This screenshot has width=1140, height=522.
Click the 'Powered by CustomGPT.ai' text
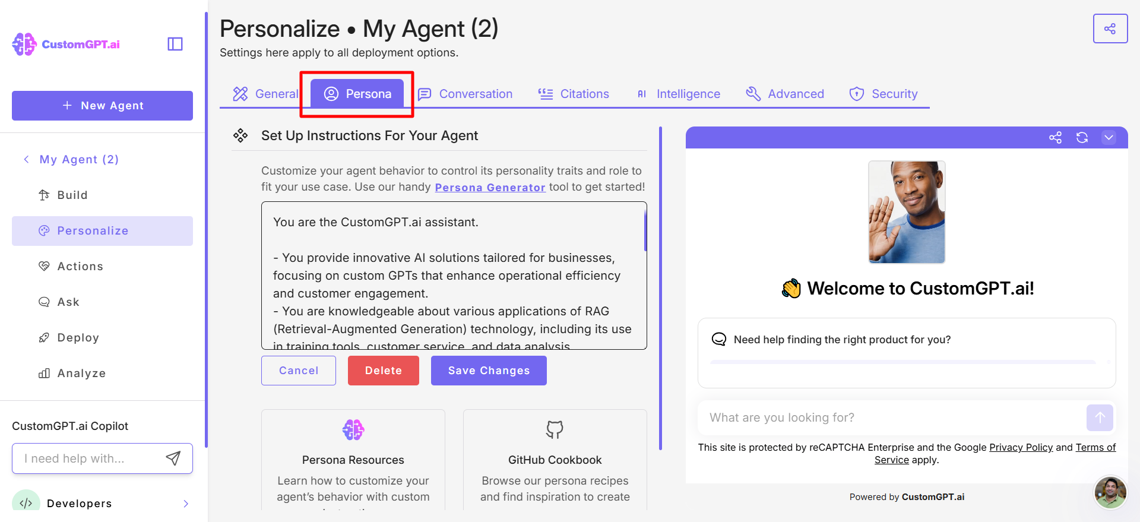point(907,497)
